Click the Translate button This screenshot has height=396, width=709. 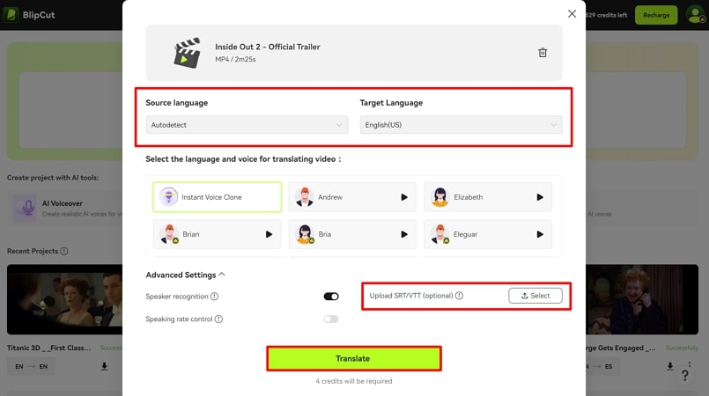353,358
